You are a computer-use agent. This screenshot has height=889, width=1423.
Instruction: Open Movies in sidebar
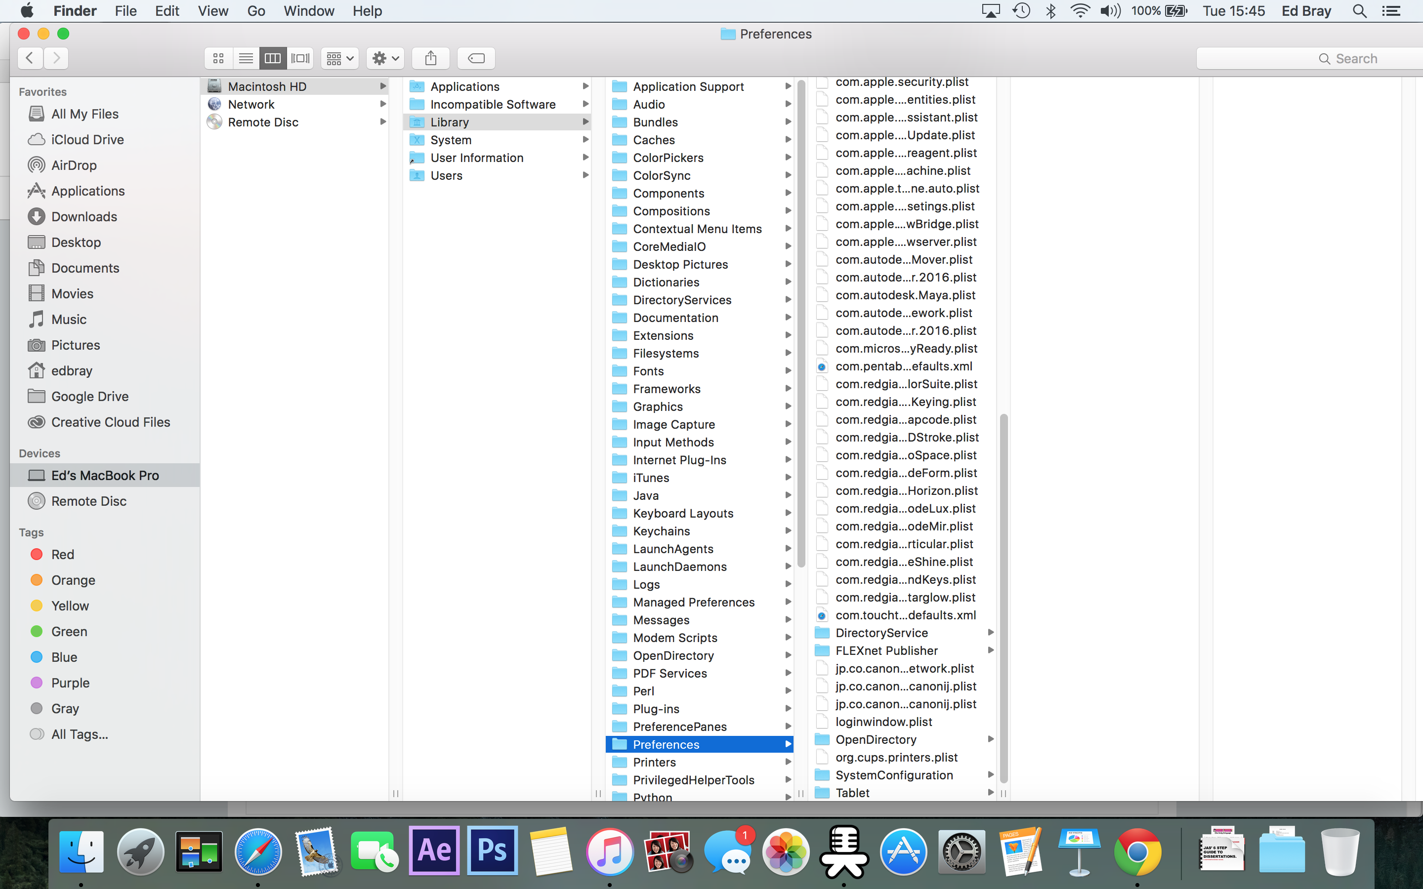click(x=105, y=293)
